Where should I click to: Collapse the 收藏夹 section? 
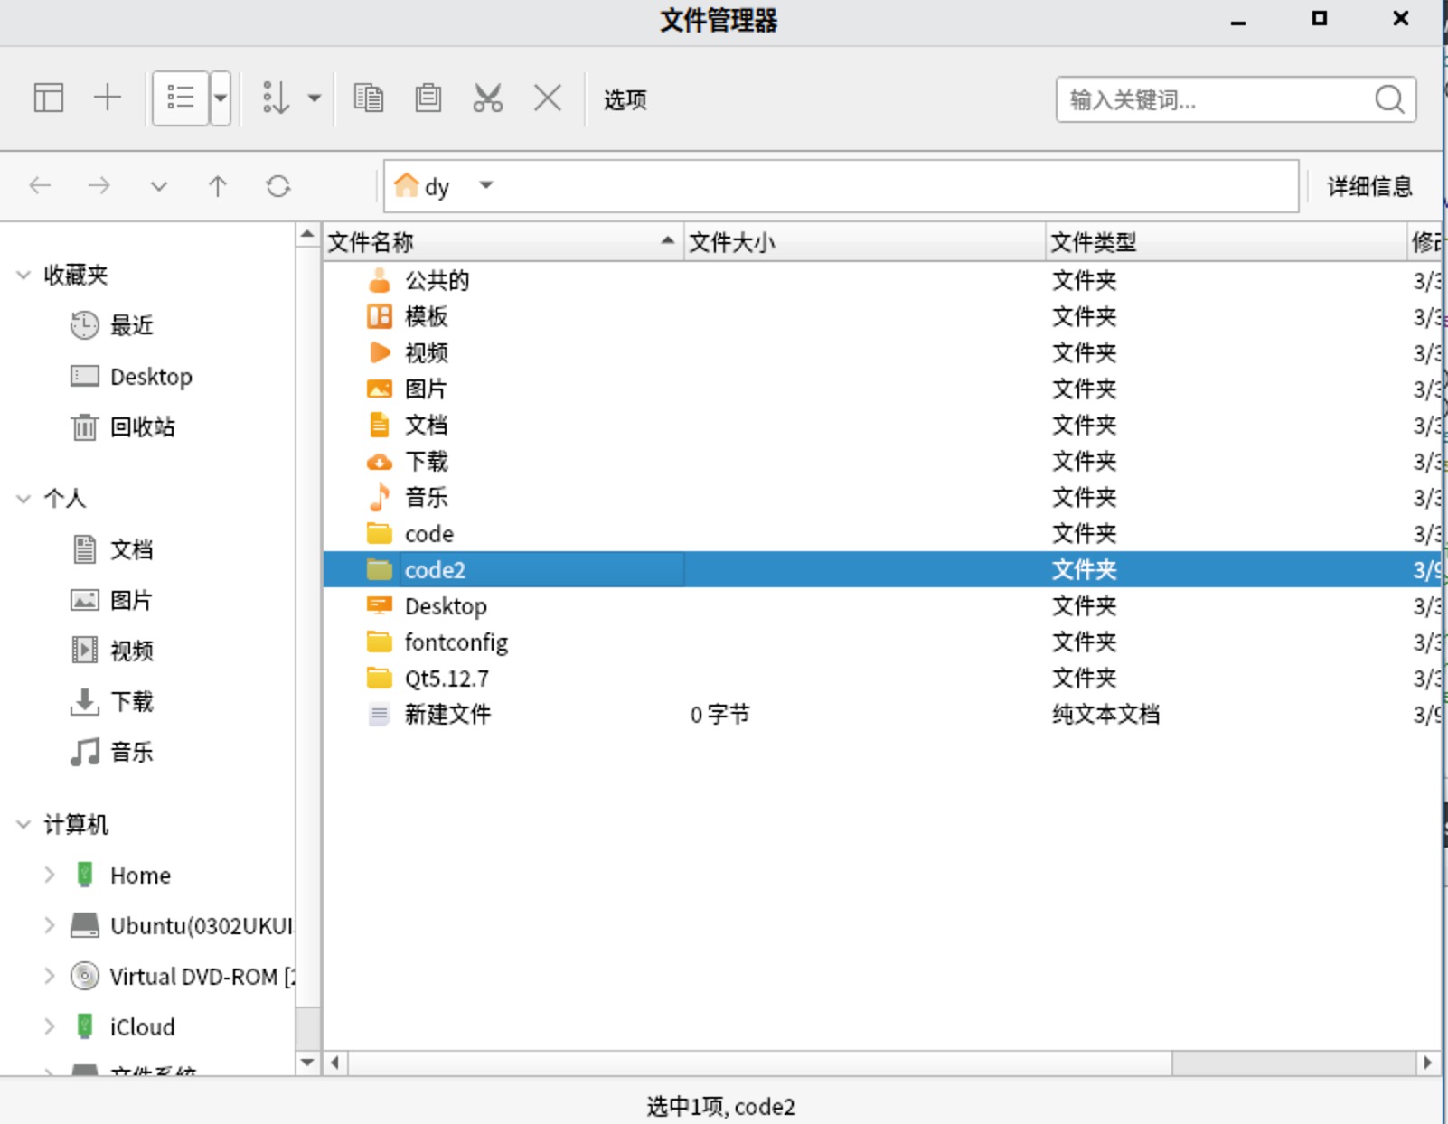point(22,276)
